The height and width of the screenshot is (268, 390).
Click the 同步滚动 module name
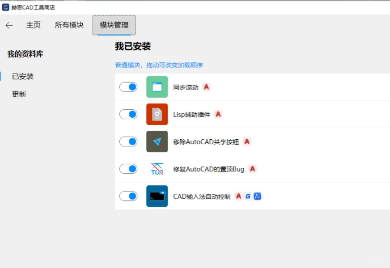[186, 88]
